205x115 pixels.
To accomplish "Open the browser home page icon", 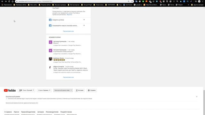I will click(12, 1).
